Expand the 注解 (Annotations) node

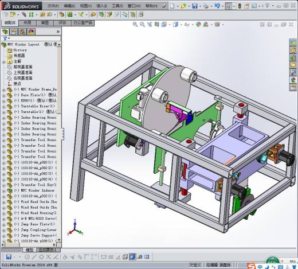click(3, 62)
